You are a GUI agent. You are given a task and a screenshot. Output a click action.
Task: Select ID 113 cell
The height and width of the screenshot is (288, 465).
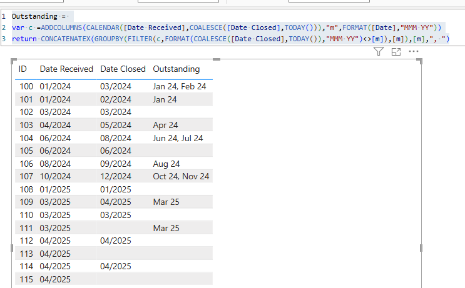pos(26,254)
